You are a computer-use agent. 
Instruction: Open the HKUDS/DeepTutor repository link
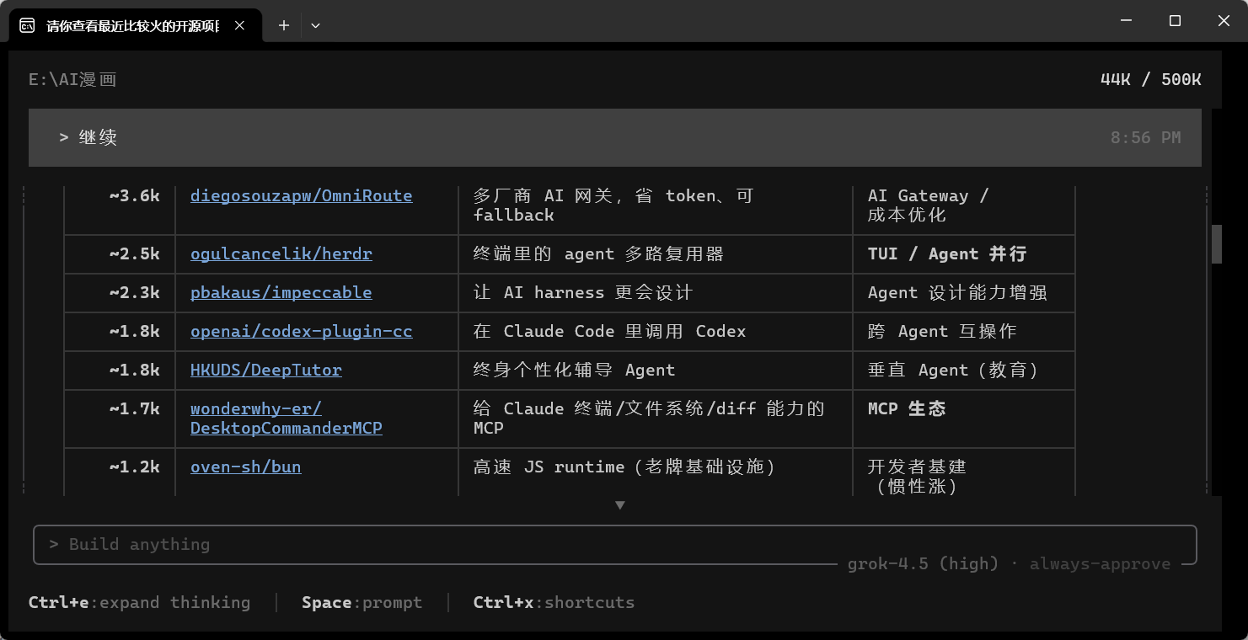(x=266, y=371)
